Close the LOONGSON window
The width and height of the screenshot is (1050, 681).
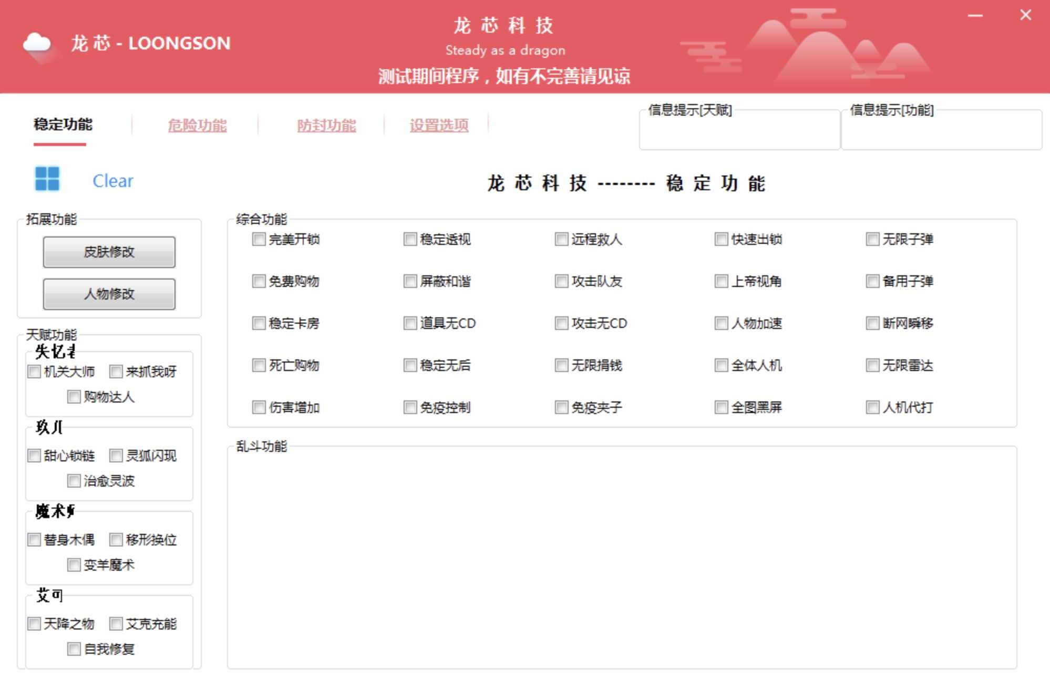(x=1025, y=15)
